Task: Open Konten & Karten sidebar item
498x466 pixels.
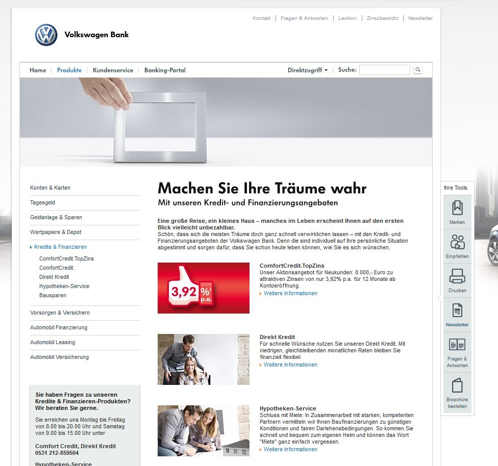Action: tap(50, 188)
